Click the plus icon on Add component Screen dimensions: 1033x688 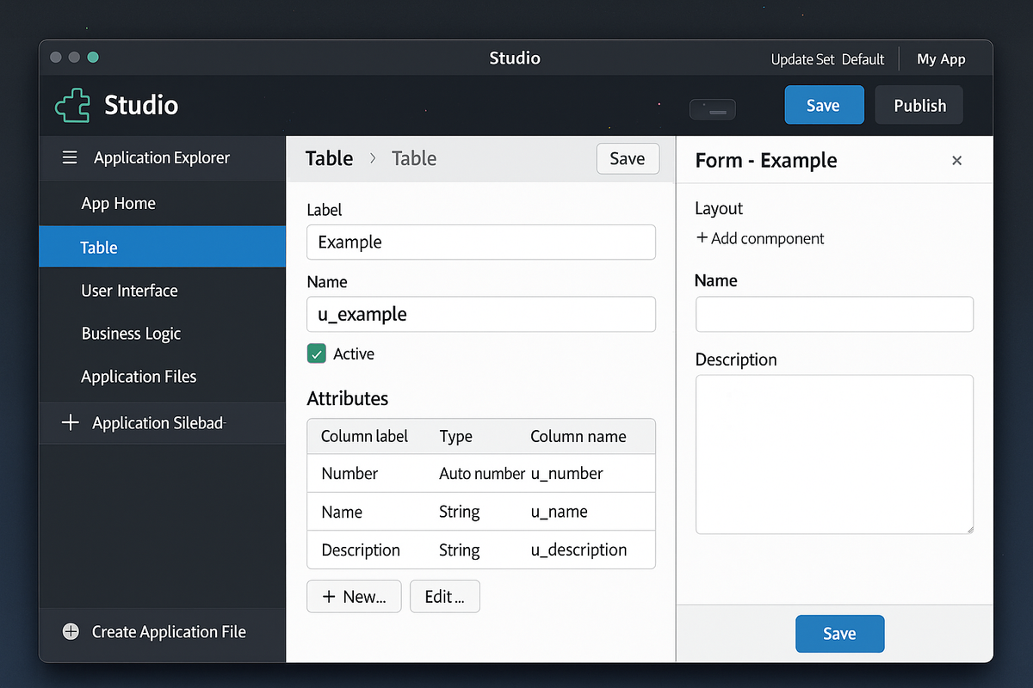click(702, 238)
